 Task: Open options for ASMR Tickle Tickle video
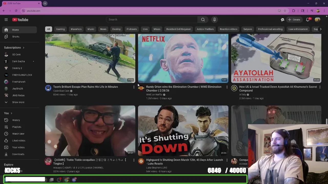[134, 160]
